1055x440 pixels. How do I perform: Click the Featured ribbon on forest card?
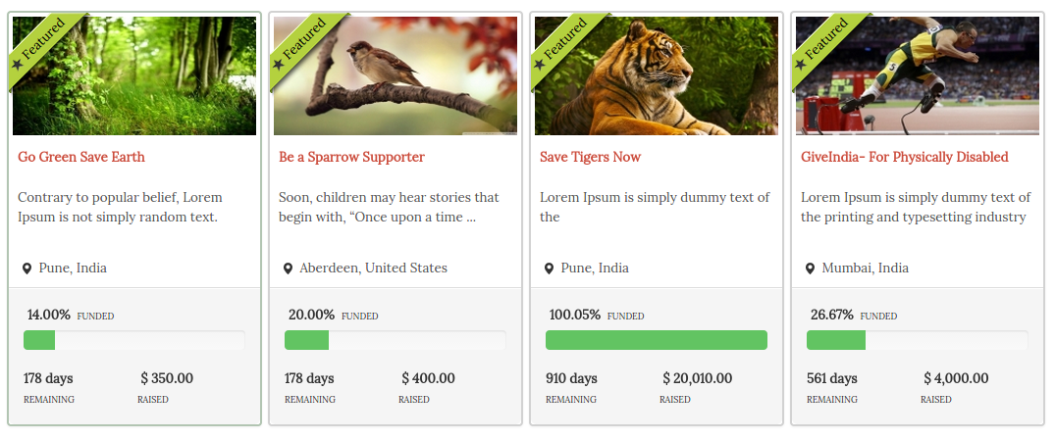point(44,46)
